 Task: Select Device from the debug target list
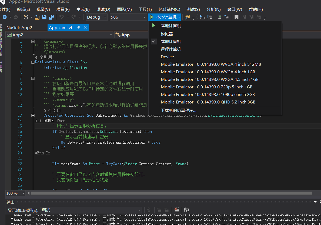pyautogui.click(x=215, y=57)
